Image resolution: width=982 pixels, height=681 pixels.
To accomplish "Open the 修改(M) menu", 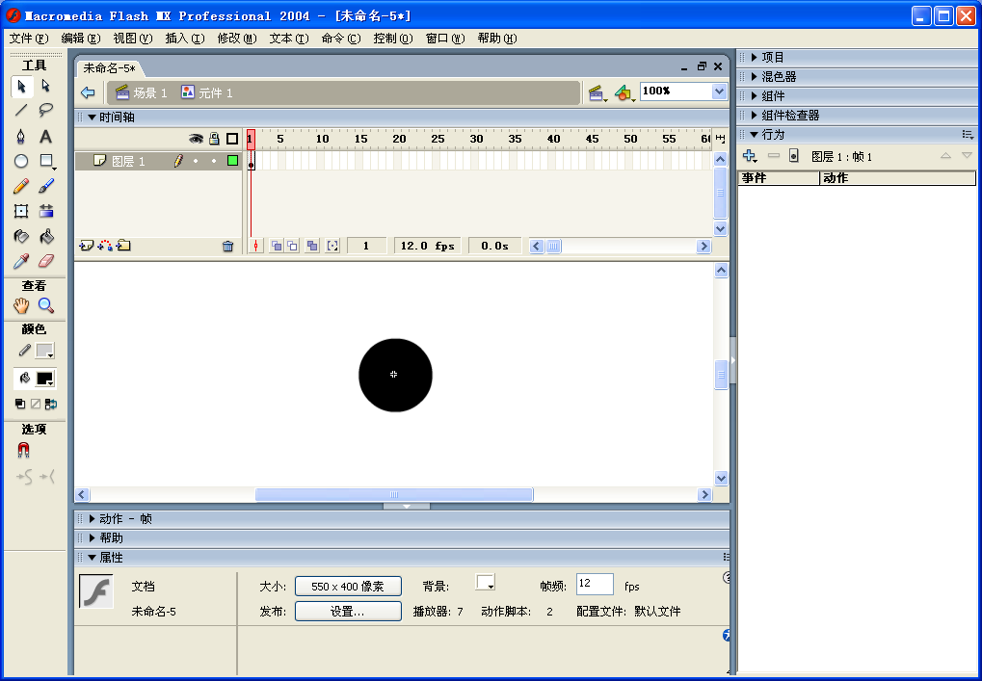I will pos(236,39).
